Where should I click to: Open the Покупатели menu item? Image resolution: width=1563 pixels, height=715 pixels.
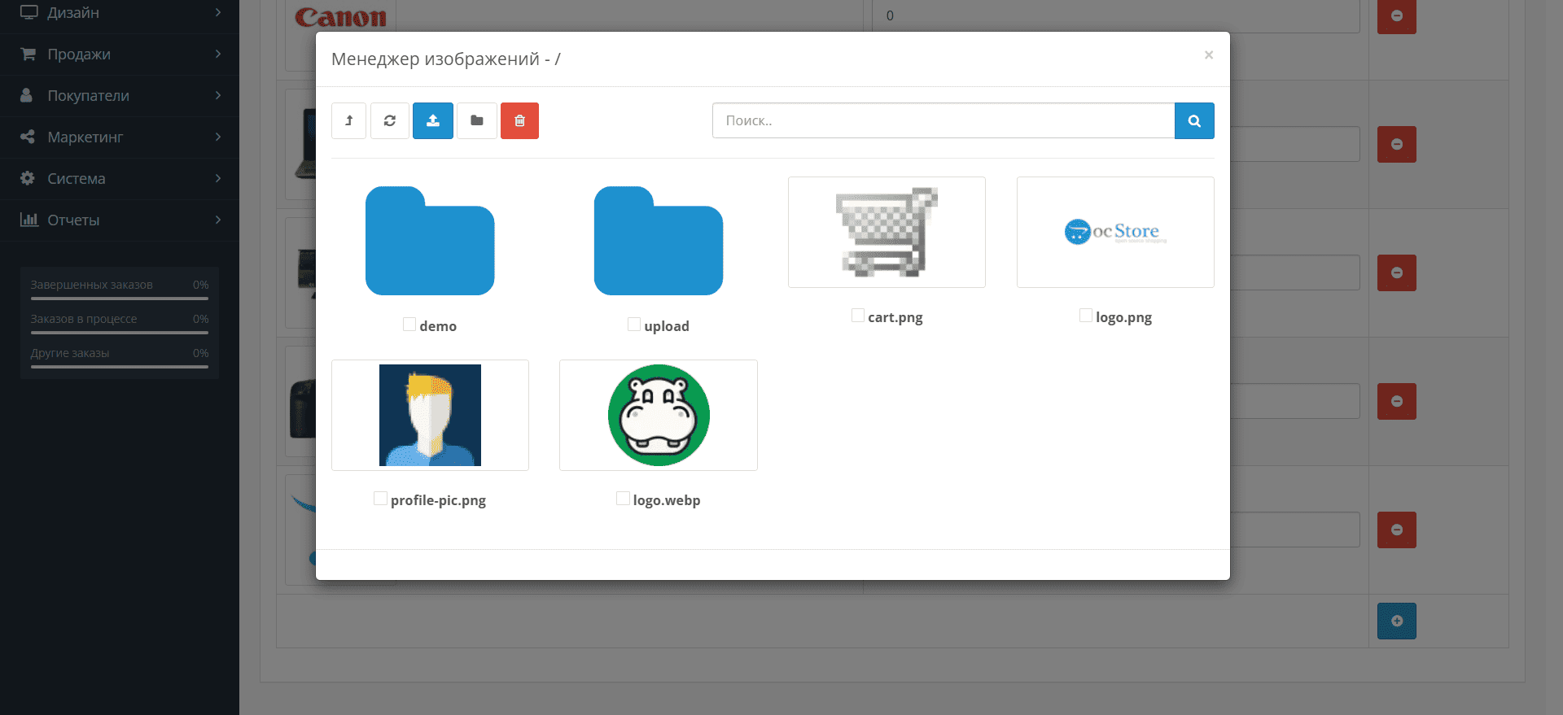120,96
